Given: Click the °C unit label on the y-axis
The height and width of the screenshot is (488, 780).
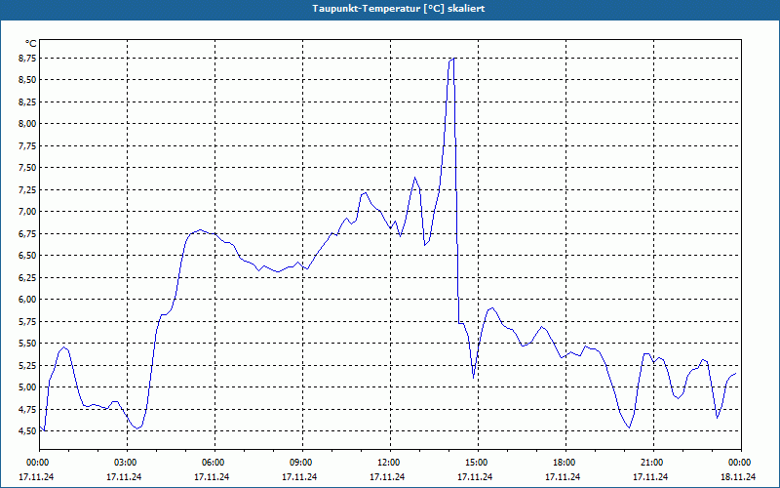Looking at the screenshot, I should click(x=31, y=44).
